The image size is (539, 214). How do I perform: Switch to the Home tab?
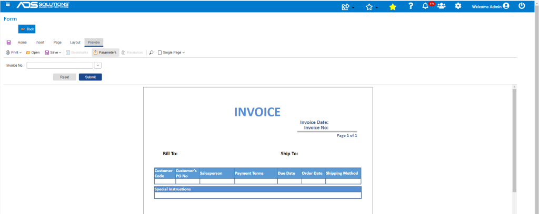pos(22,42)
